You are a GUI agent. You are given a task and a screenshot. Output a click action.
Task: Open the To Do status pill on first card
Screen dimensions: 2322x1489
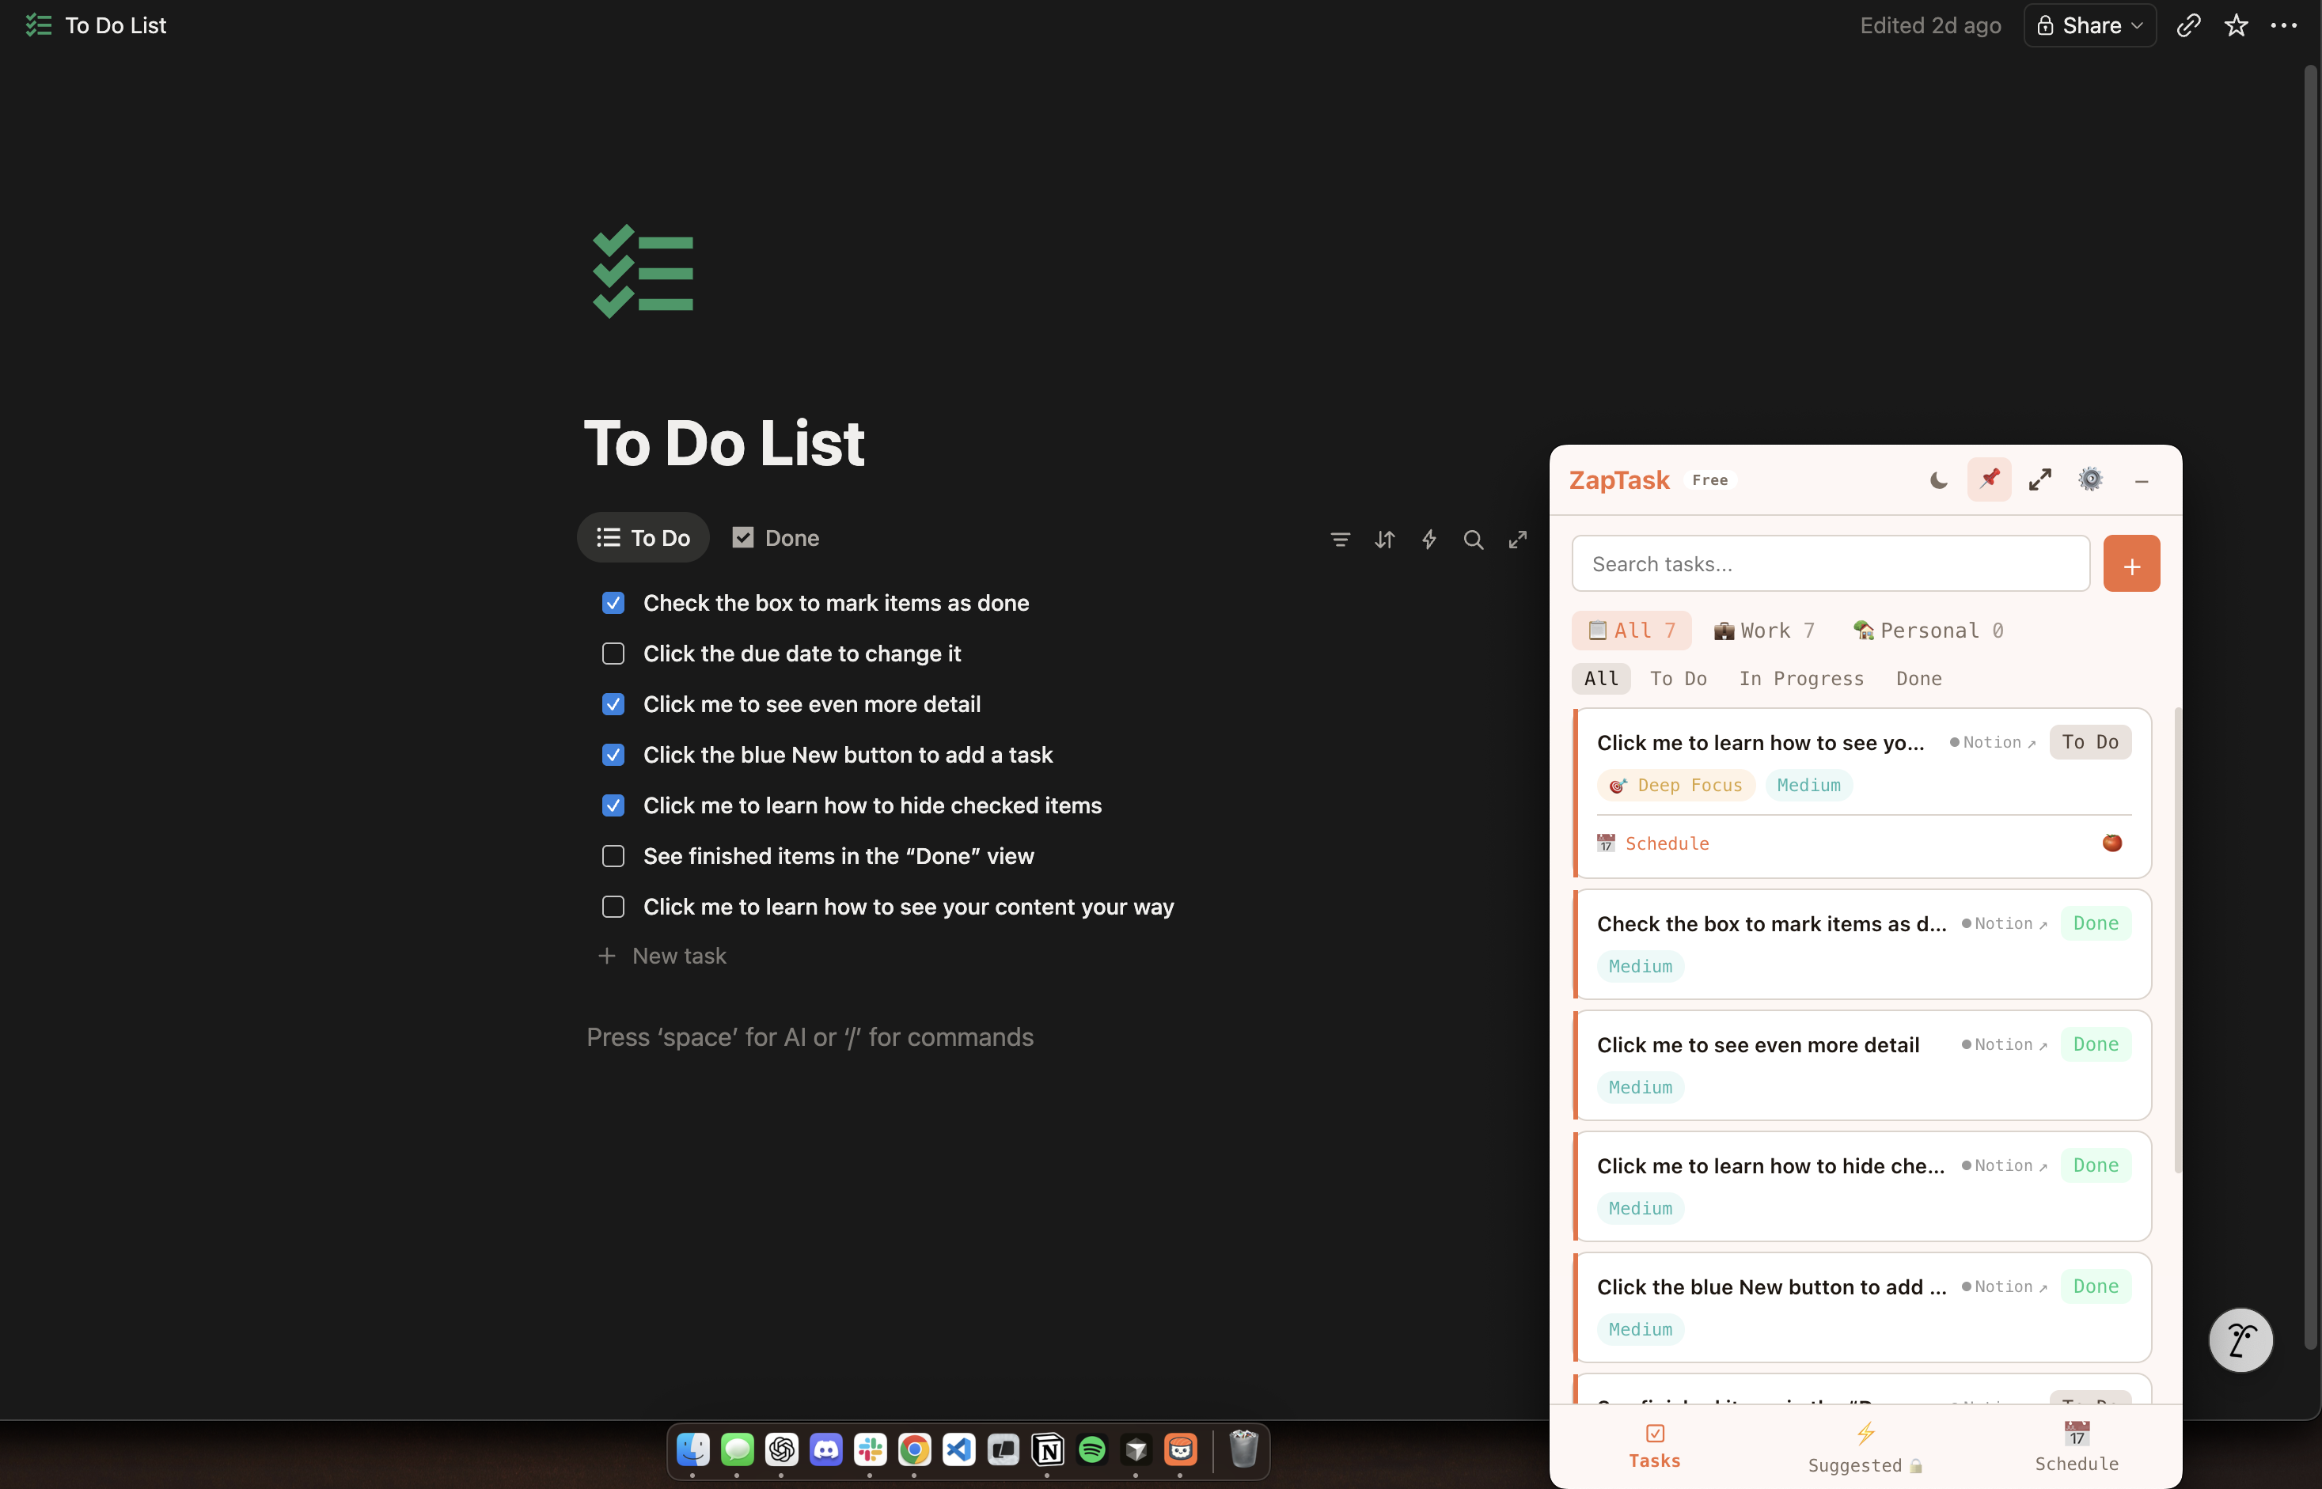click(x=2091, y=741)
